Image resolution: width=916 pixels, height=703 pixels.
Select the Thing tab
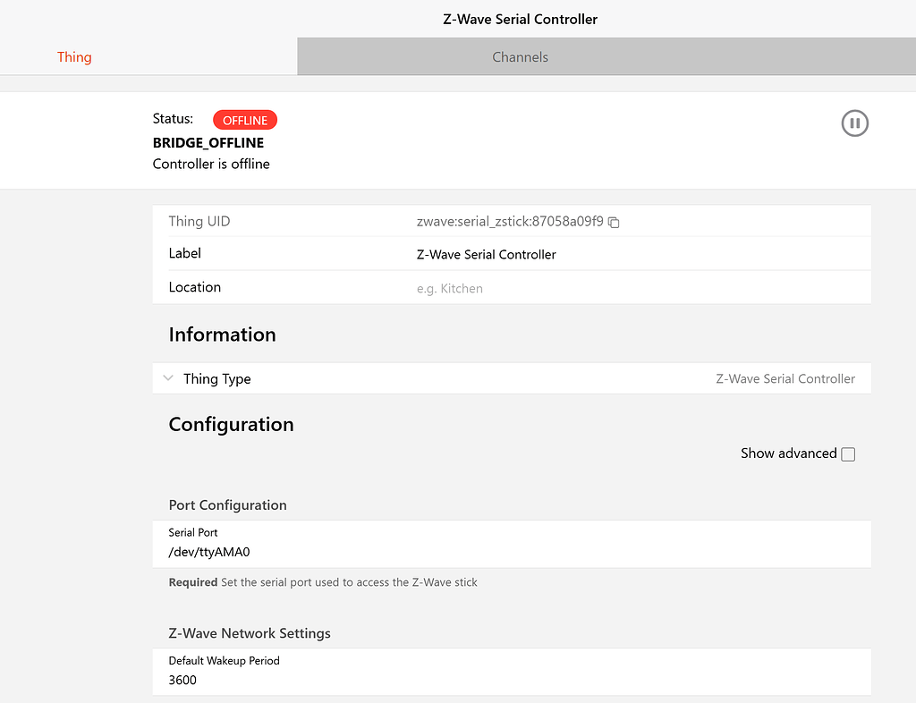[x=74, y=56]
